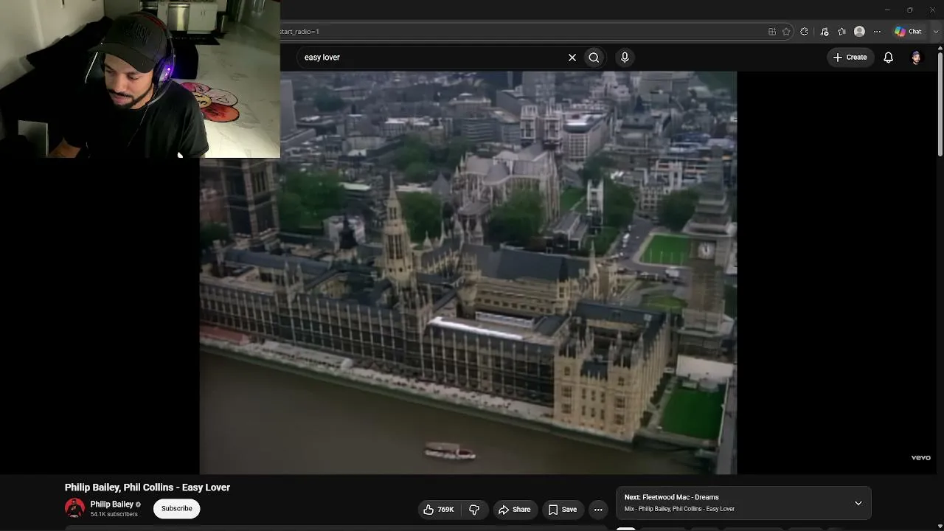Share the Easy Lover video
944x531 pixels.
(514, 510)
